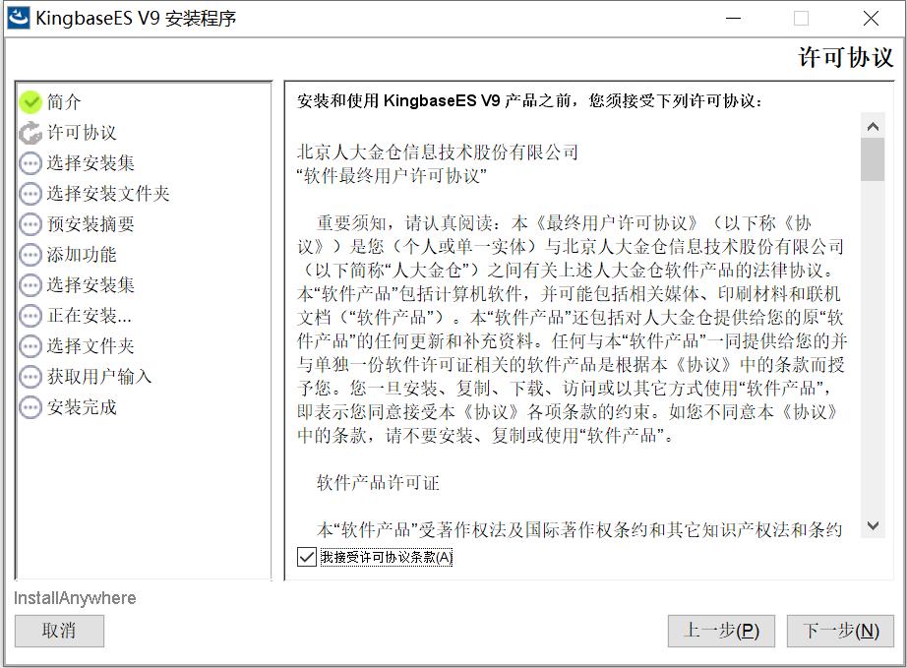Click the pending step icon beside 安装完成
907x668 pixels.
coord(30,407)
